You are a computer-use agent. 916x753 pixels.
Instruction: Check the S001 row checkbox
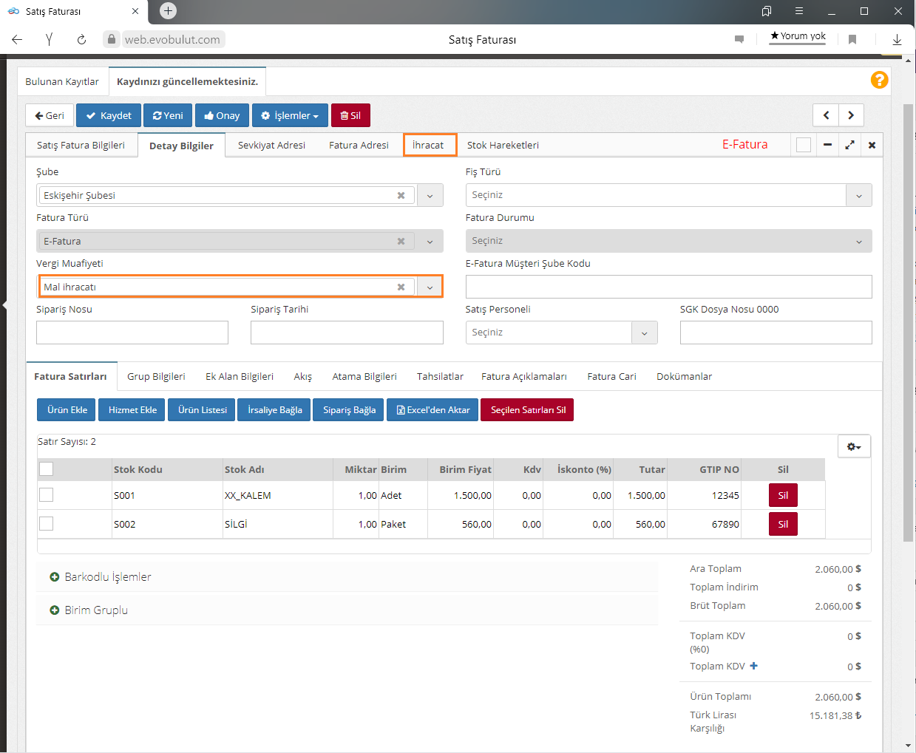coord(47,495)
